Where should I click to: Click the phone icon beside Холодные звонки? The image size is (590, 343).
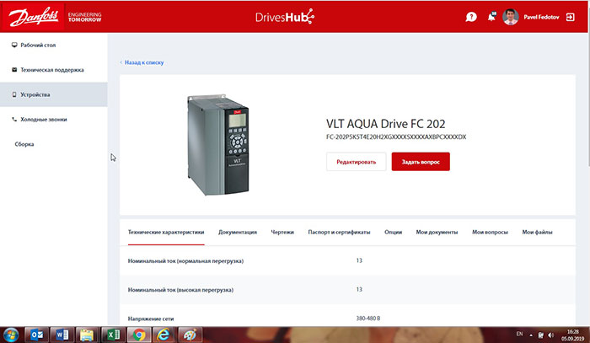coord(14,119)
